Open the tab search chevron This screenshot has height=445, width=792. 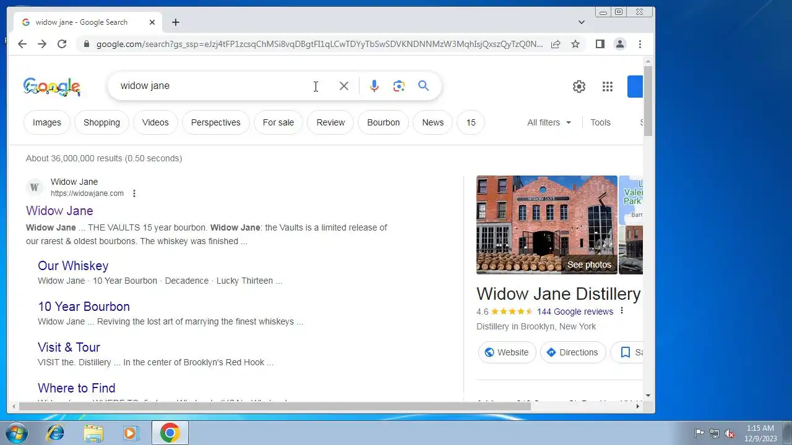[x=582, y=22]
